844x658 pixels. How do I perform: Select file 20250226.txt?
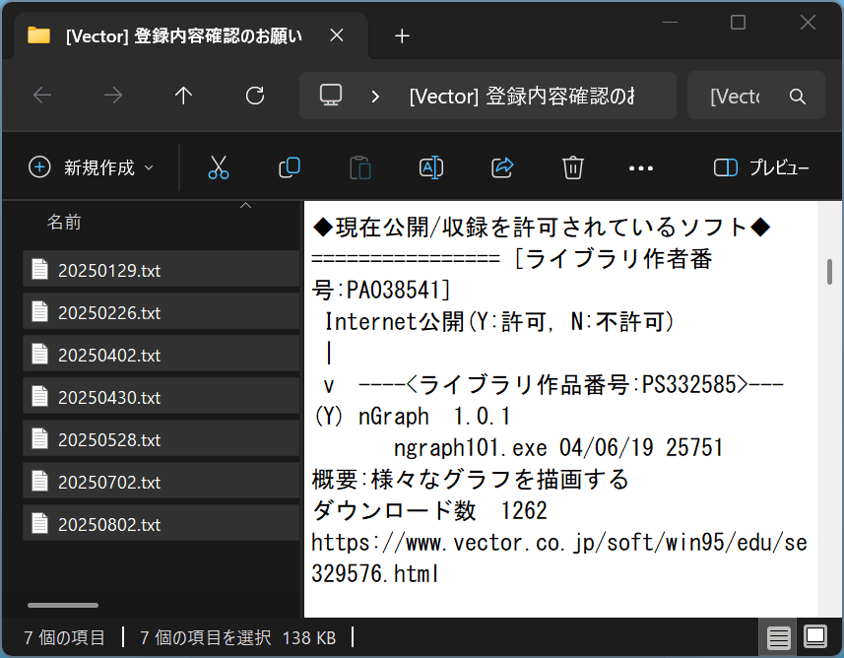(161, 312)
